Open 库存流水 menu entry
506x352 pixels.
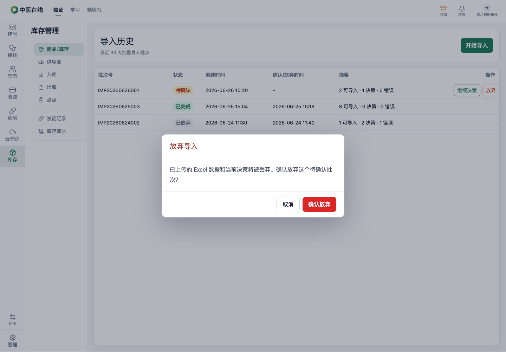click(x=59, y=131)
